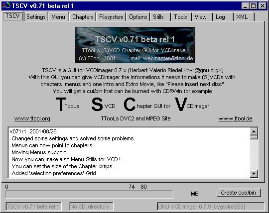The image size is (269, 213).
Task: Switch to the Tools tab
Action: (181, 17)
